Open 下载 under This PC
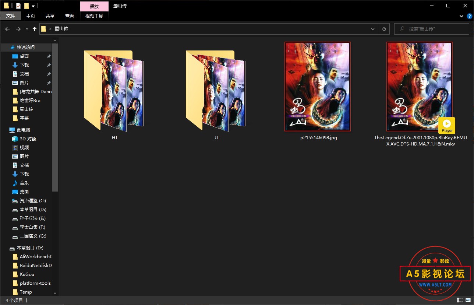 [x=24, y=174]
